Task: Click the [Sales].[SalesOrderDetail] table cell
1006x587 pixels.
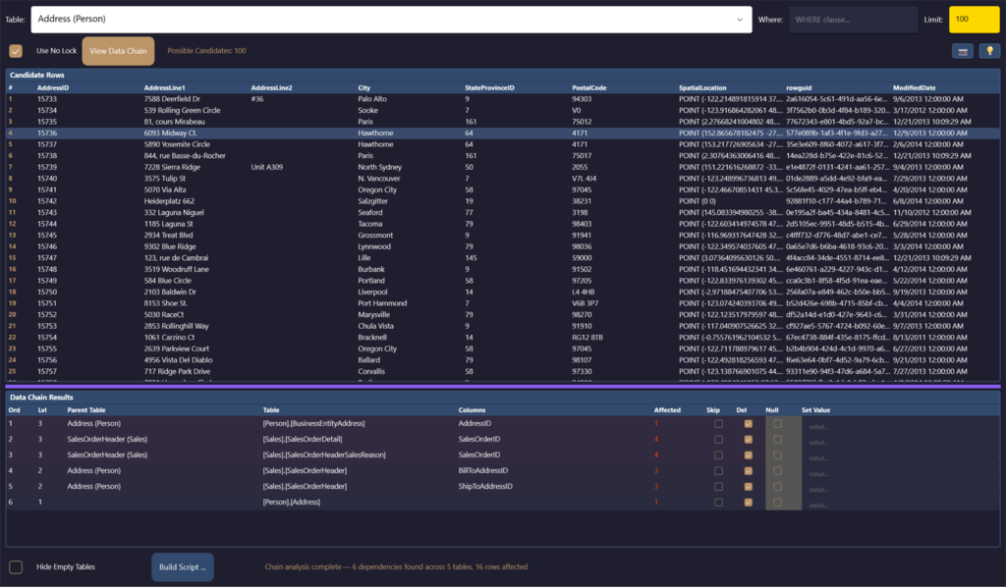Action: click(x=303, y=440)
